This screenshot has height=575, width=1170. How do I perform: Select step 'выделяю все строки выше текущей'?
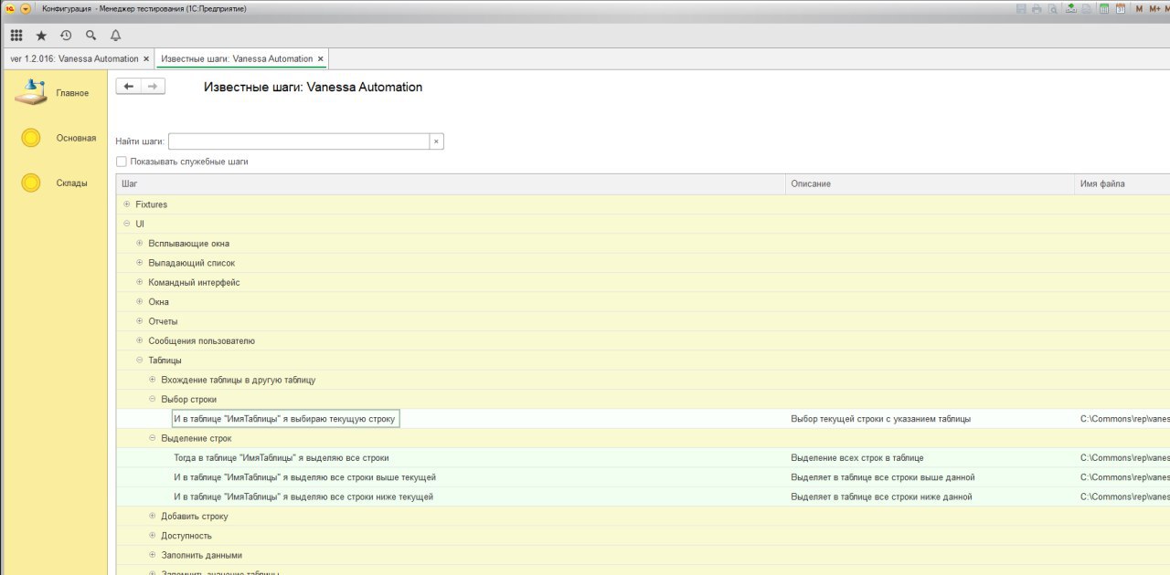[x=304, y=477]
